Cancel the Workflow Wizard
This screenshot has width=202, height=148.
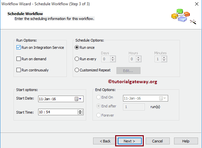point(158,141)
